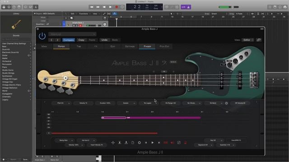Viewport: 289px width, 162px height.
Task: Open the Pitch dropdown in riffer
Action: (61, 103)
